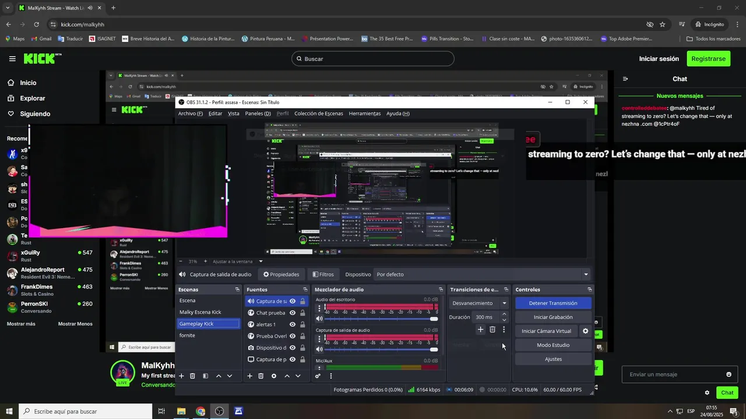Click the green Registrarse button
Screen dimensions: 746x419
point(708,59)
